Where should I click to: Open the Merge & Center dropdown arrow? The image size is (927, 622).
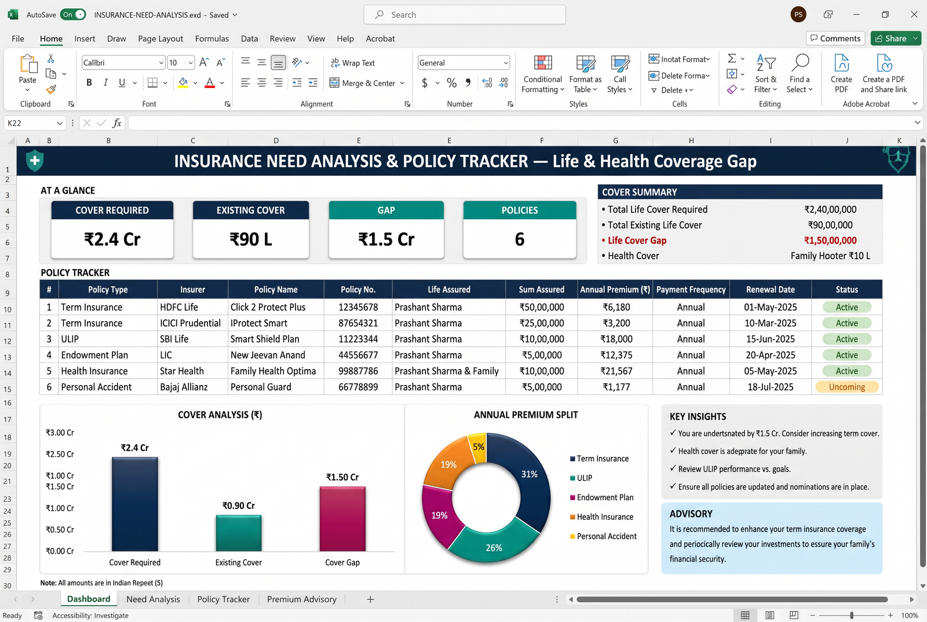coord(402,83)
